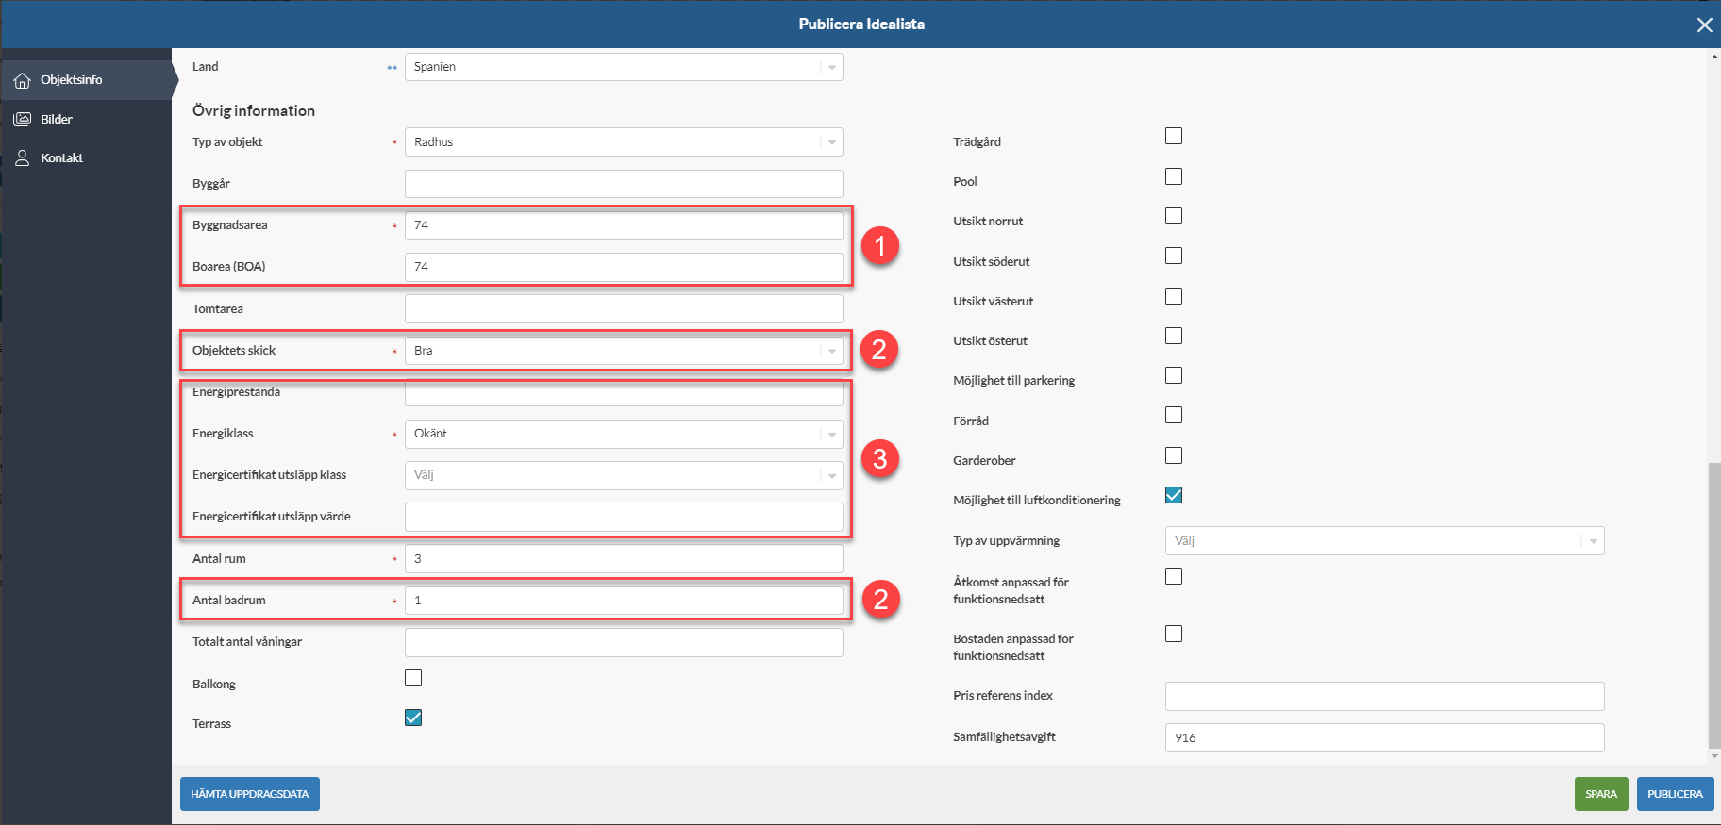Click Pris referens index field
This screenshot has width=1721, height=825.
(x=1384, y=696)
